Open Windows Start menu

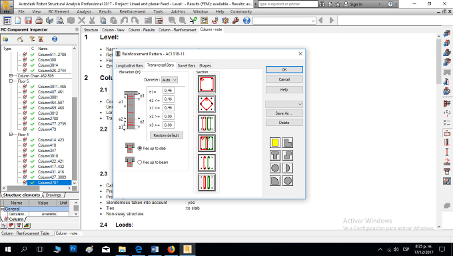(8, 249)
